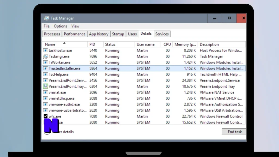Click the Windows Firewall Control description for wfc.exe
This screenshot has width=279, height=157.
tap(221, 116)
